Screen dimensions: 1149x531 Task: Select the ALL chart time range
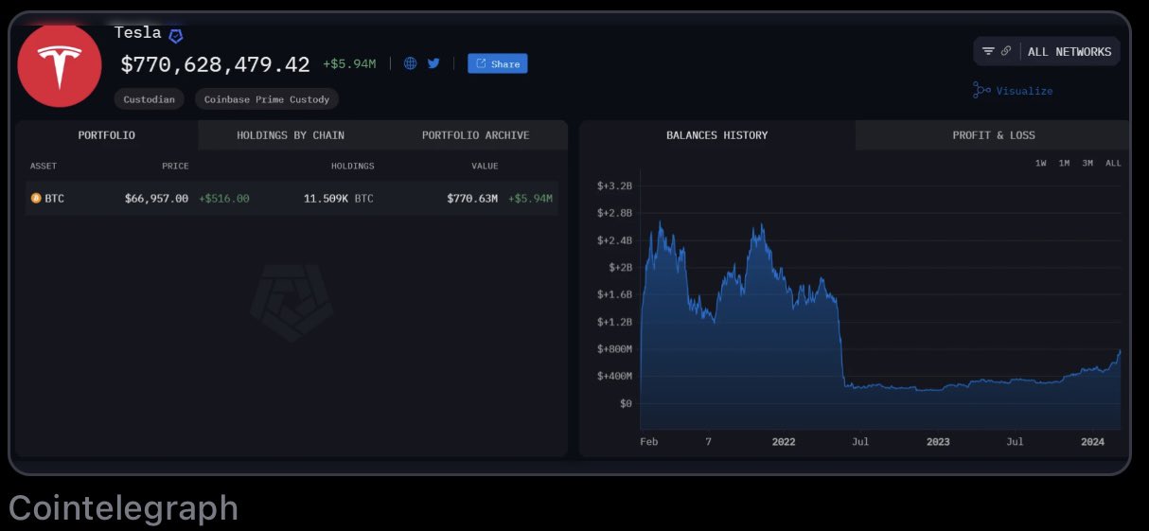(x=1113, y=163)
